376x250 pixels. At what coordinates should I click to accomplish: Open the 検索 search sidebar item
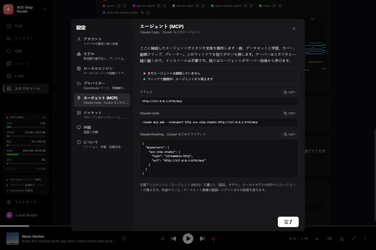[26, 51]
